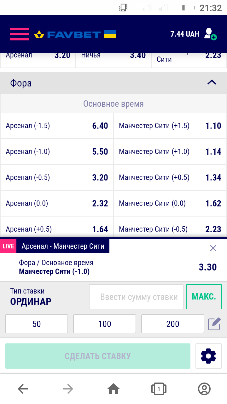Open browser tabs switcher
The image size is (227, 404).
pos(159,389)
